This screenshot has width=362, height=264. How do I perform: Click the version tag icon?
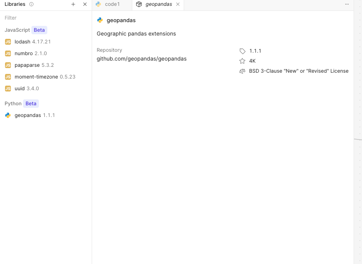[x=242, y=51]
